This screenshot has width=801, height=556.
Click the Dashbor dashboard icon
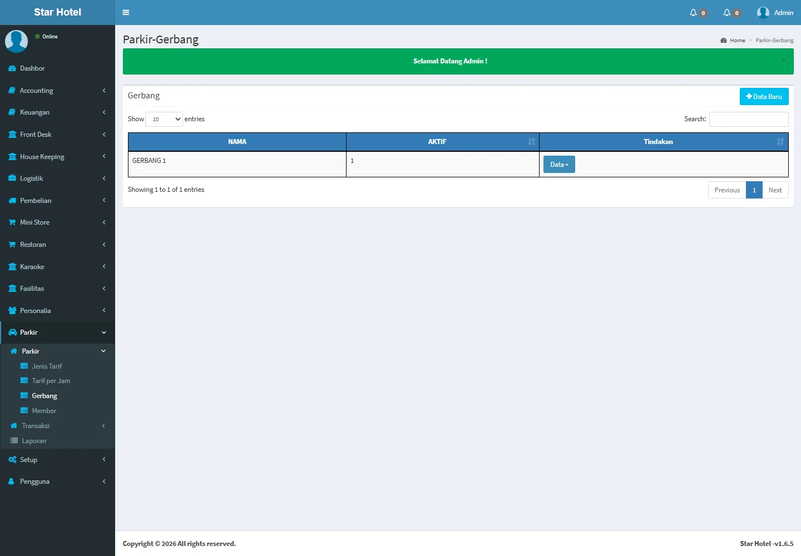point(12,68)
